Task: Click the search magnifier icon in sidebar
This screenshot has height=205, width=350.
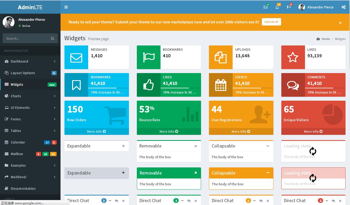Action: click(x=52, y=38)
